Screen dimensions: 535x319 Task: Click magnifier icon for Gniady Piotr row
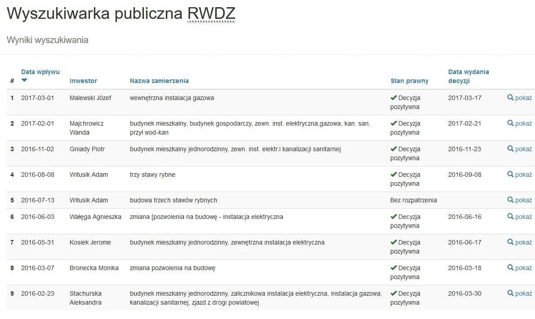pyautogui.click(x=510, y=149)
